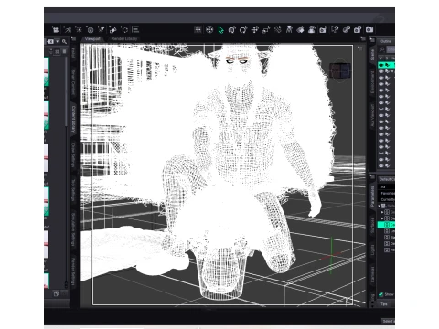Open the Environment side tab on the right
This screenshot has height=329, width=439.
click(372, 82)
